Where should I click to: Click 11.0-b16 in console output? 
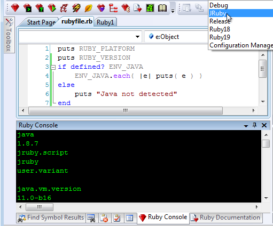[34, 198]
